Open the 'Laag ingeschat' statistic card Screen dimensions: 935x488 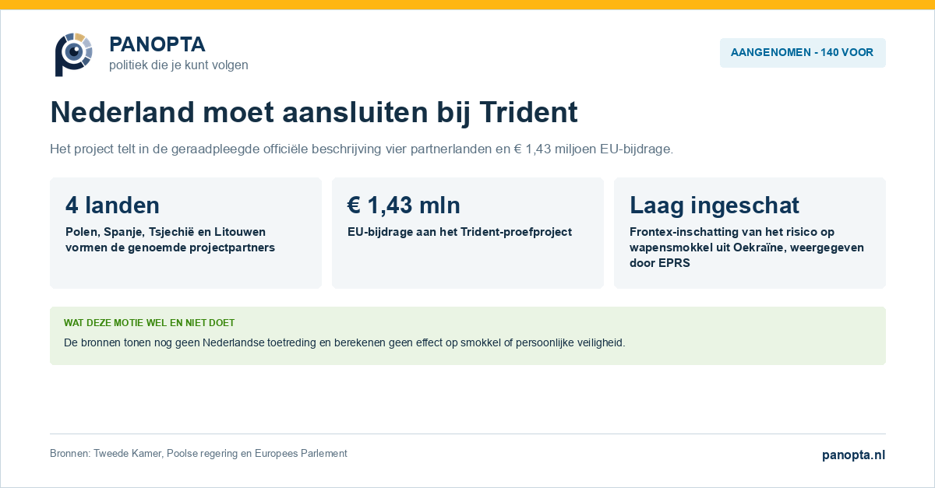pos(750,233)
